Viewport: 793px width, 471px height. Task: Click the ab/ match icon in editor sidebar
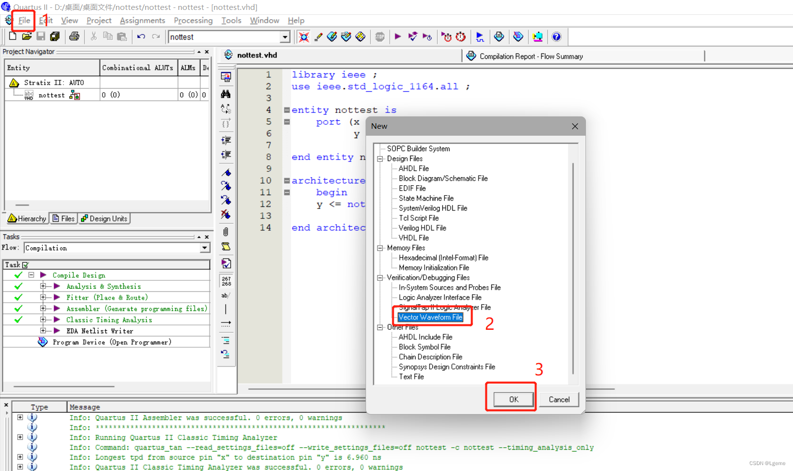pos(226,296)
